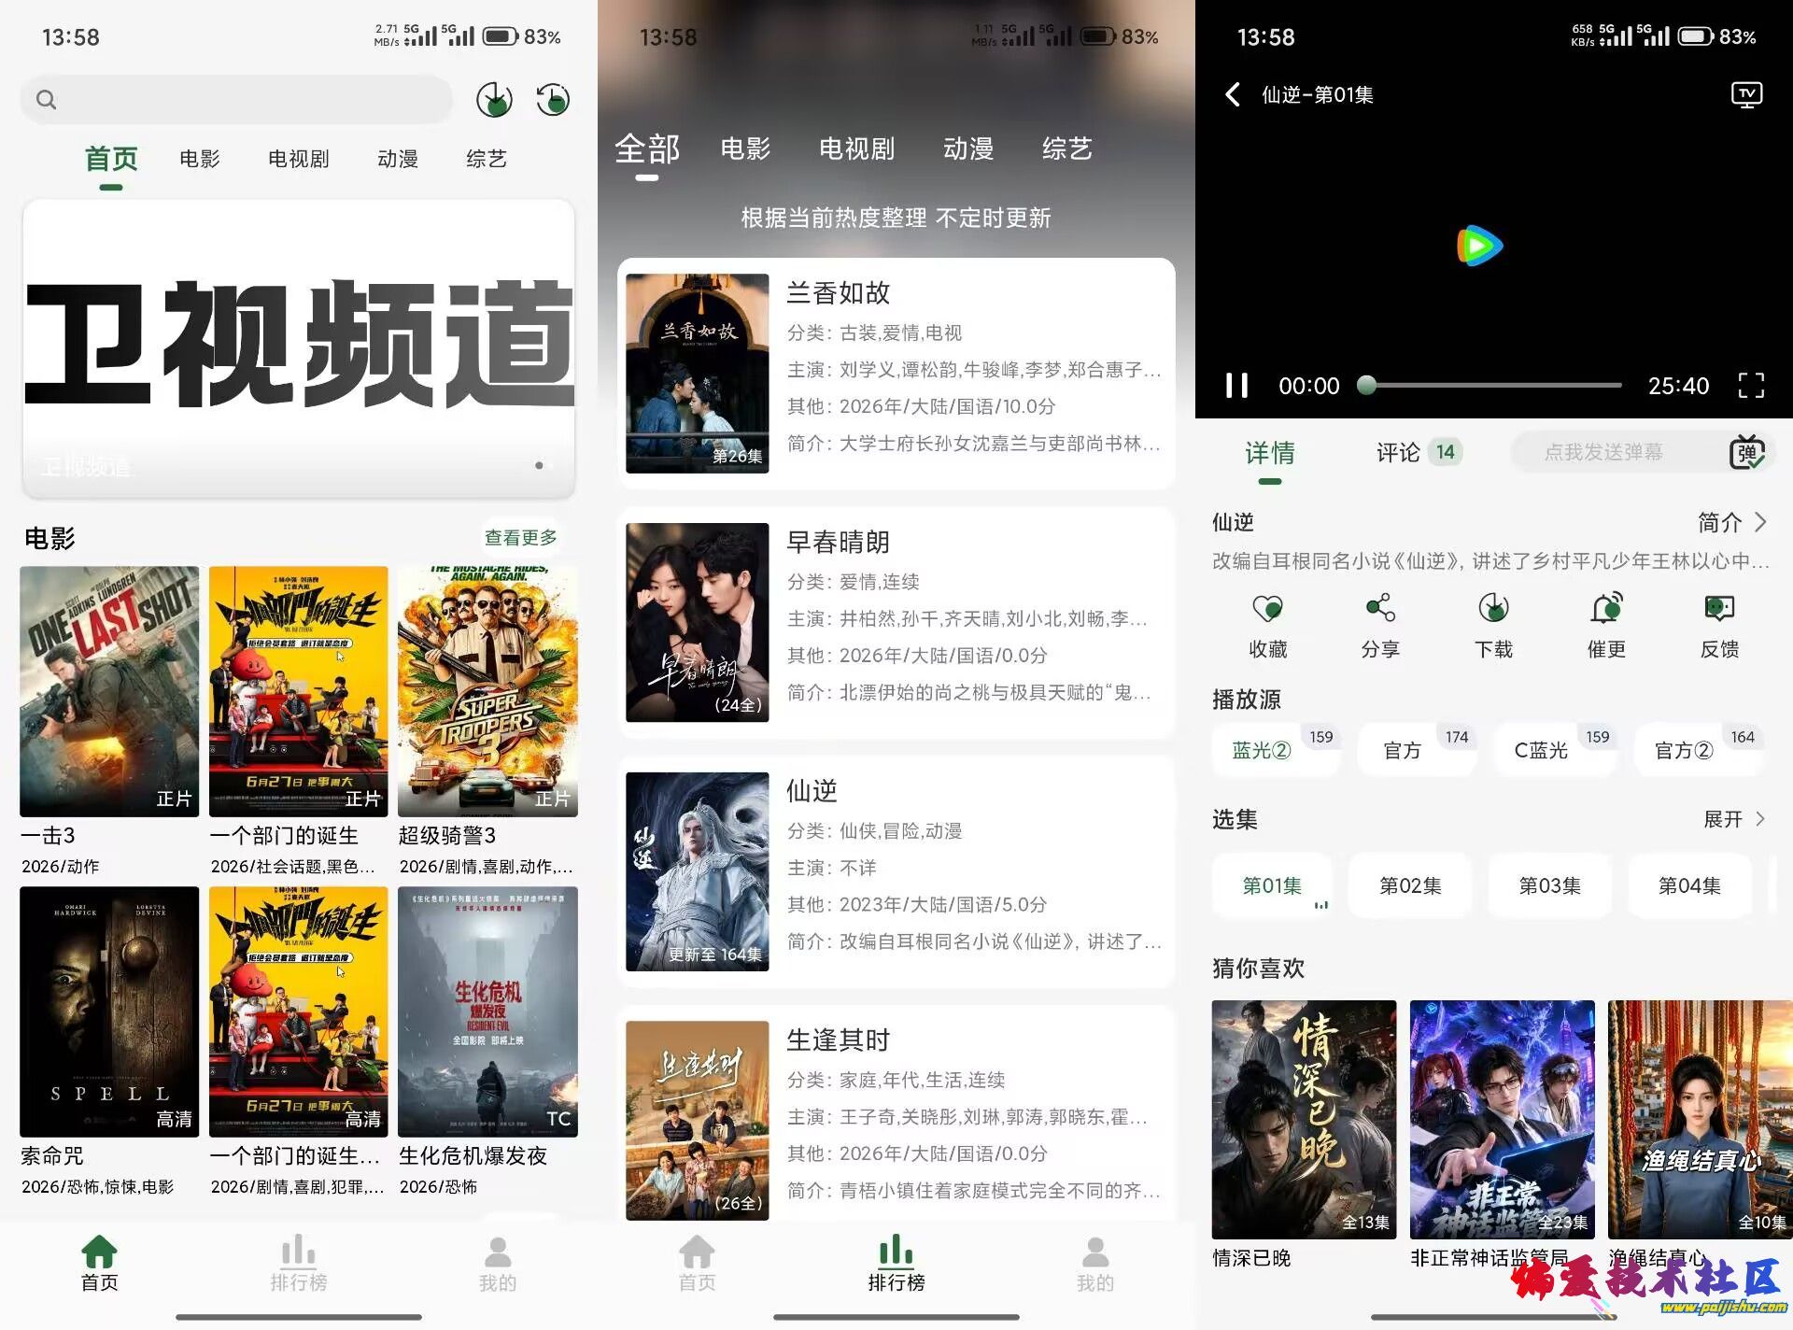Viewport: 1793px width, 1330px height.
Task: Open the 详情 details tab
Action: click(x=1270, y=453)
